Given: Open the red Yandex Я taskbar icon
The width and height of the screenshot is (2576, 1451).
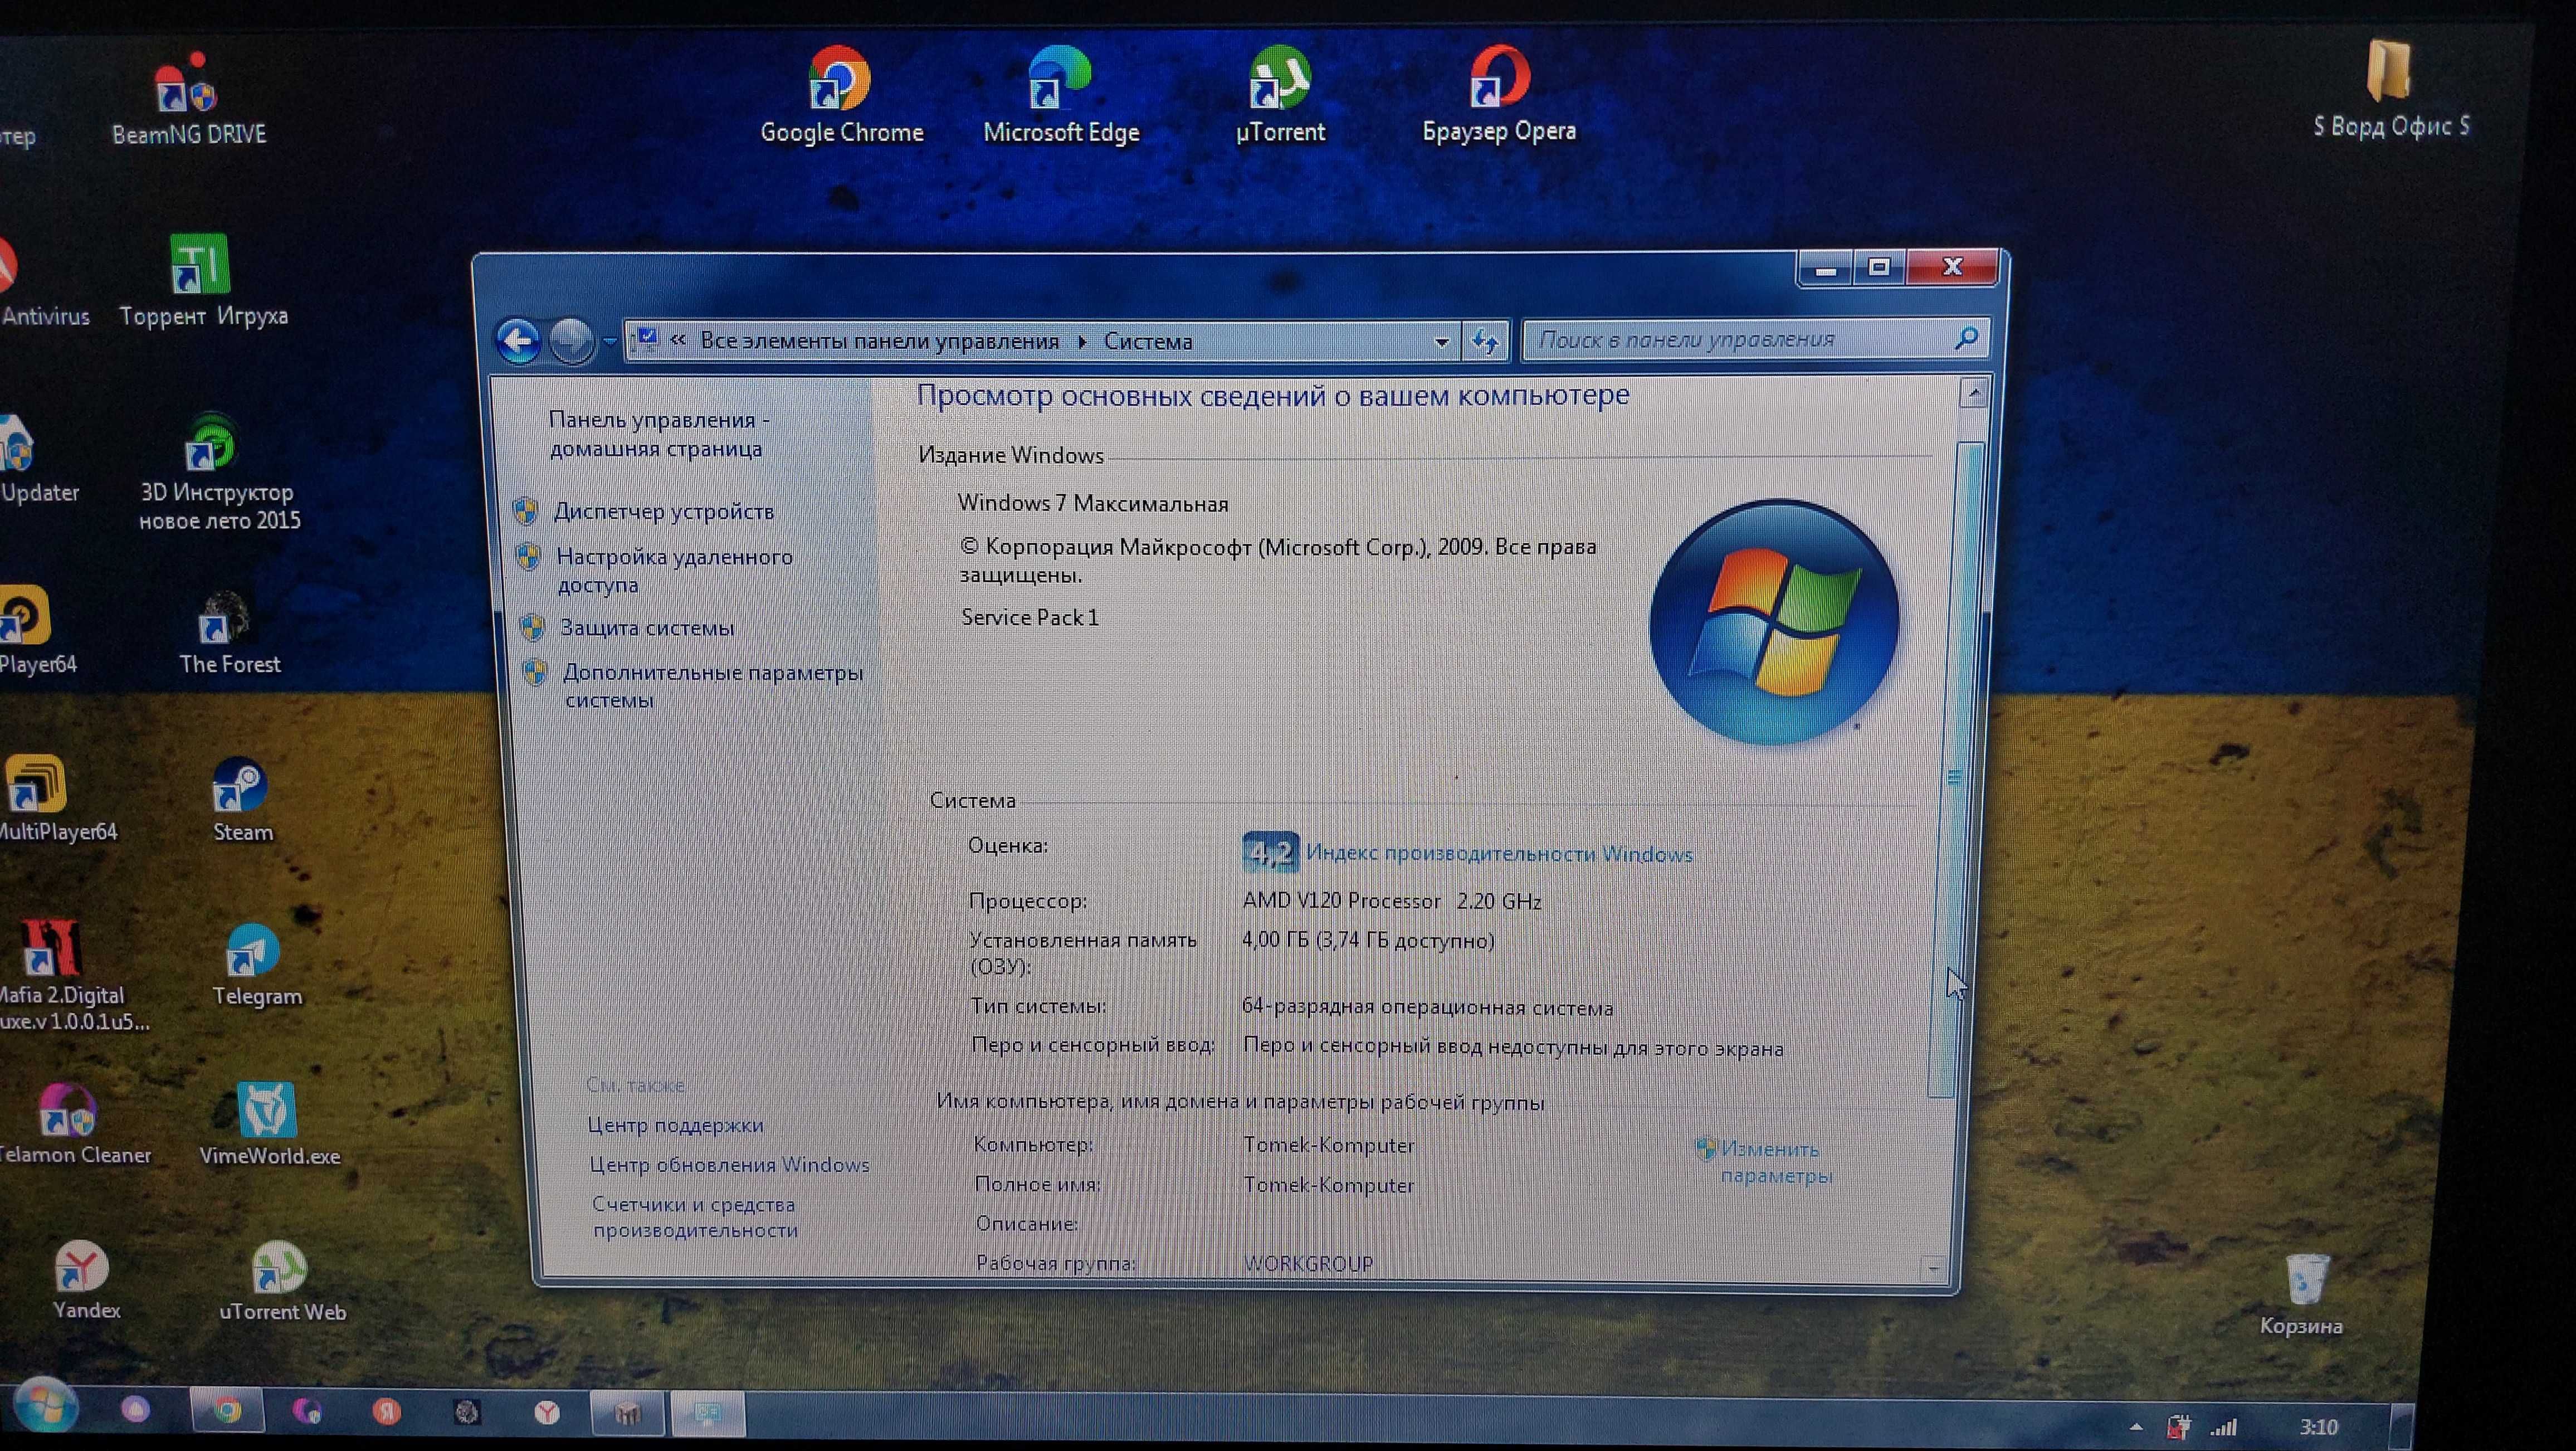Looking at the screenshot, I should 386,1411.
